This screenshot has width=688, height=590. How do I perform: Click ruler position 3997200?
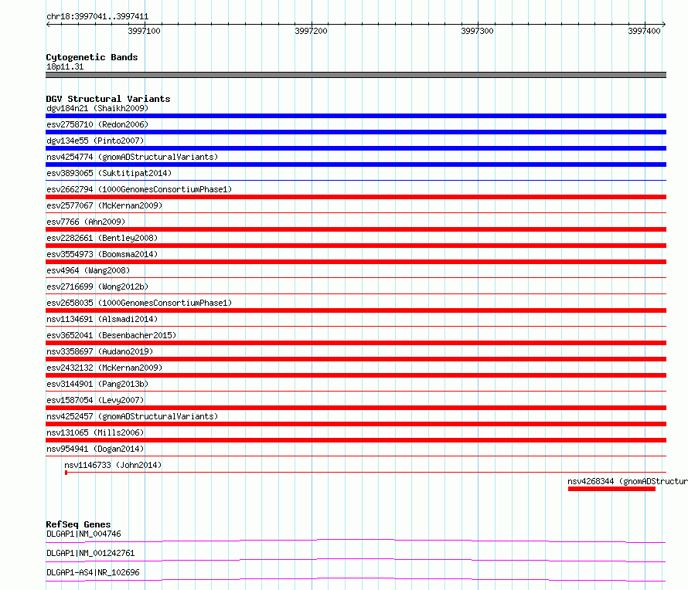[x=311, y=31]
